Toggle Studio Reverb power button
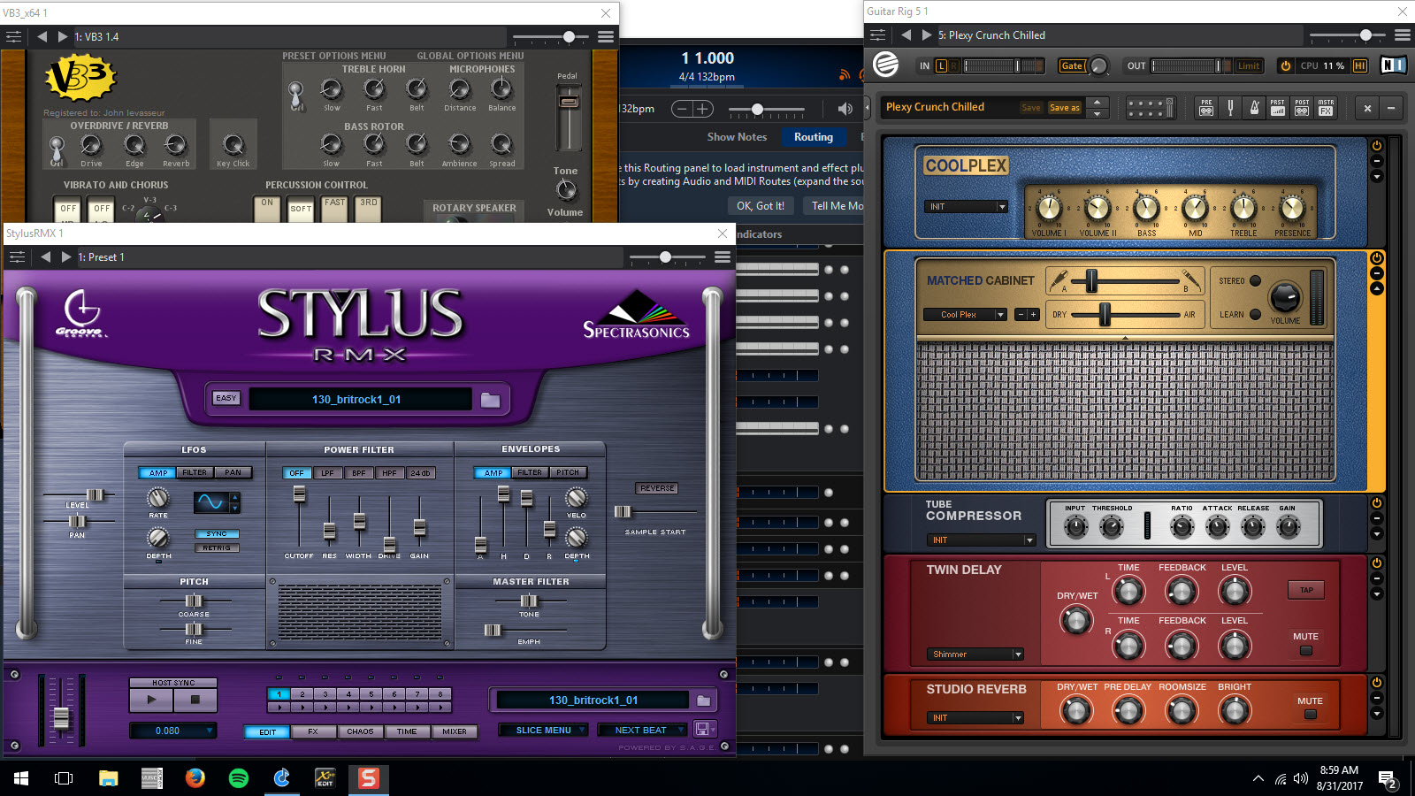 click(x=1377, y=683)
